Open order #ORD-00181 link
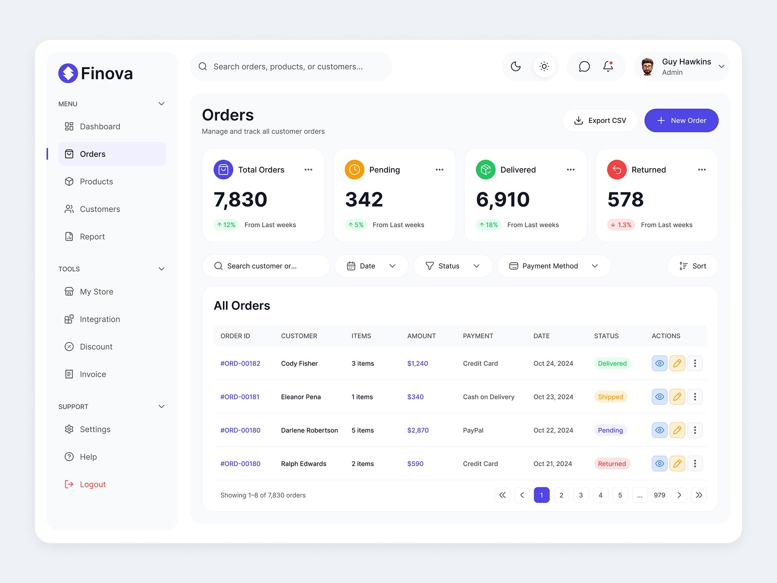This screenshot has width=777, height=583. point(240,397)
